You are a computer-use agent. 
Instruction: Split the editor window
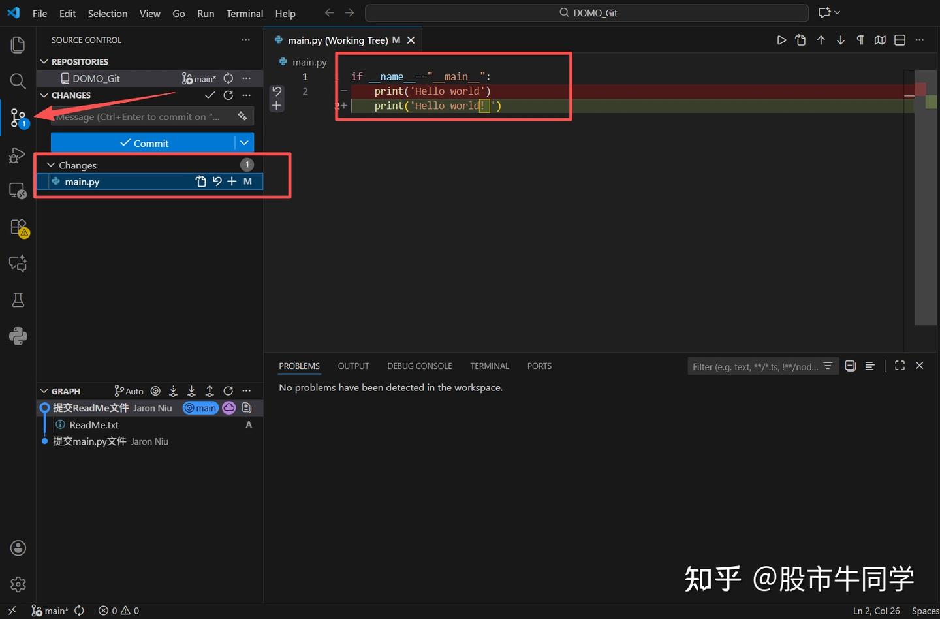tap(900, 40)
